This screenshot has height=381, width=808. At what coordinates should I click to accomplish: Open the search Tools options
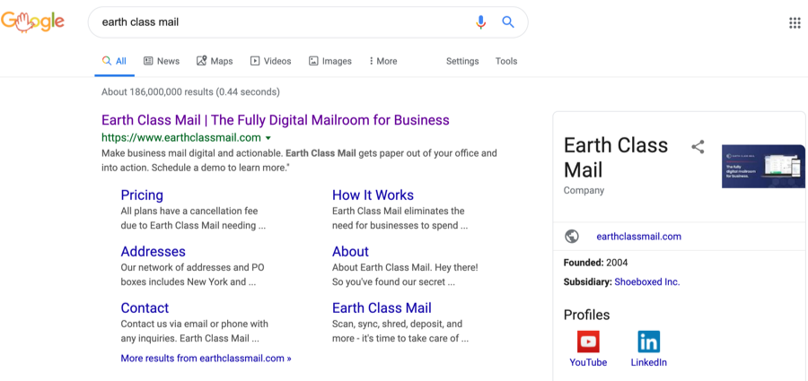pyautogui.click(x=506, y=61)
